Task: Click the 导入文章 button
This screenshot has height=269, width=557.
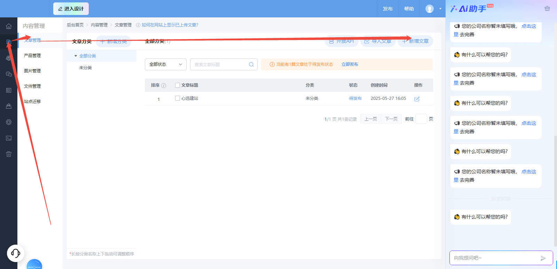Action: click(378, 41)
